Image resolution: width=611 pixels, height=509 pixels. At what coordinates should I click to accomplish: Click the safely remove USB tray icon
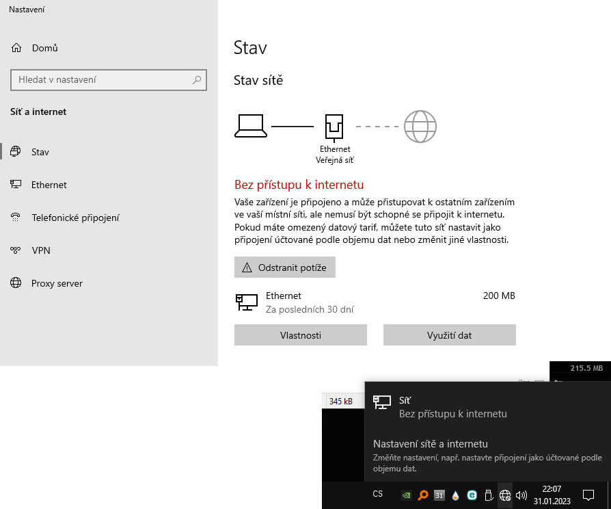(488, 495)
